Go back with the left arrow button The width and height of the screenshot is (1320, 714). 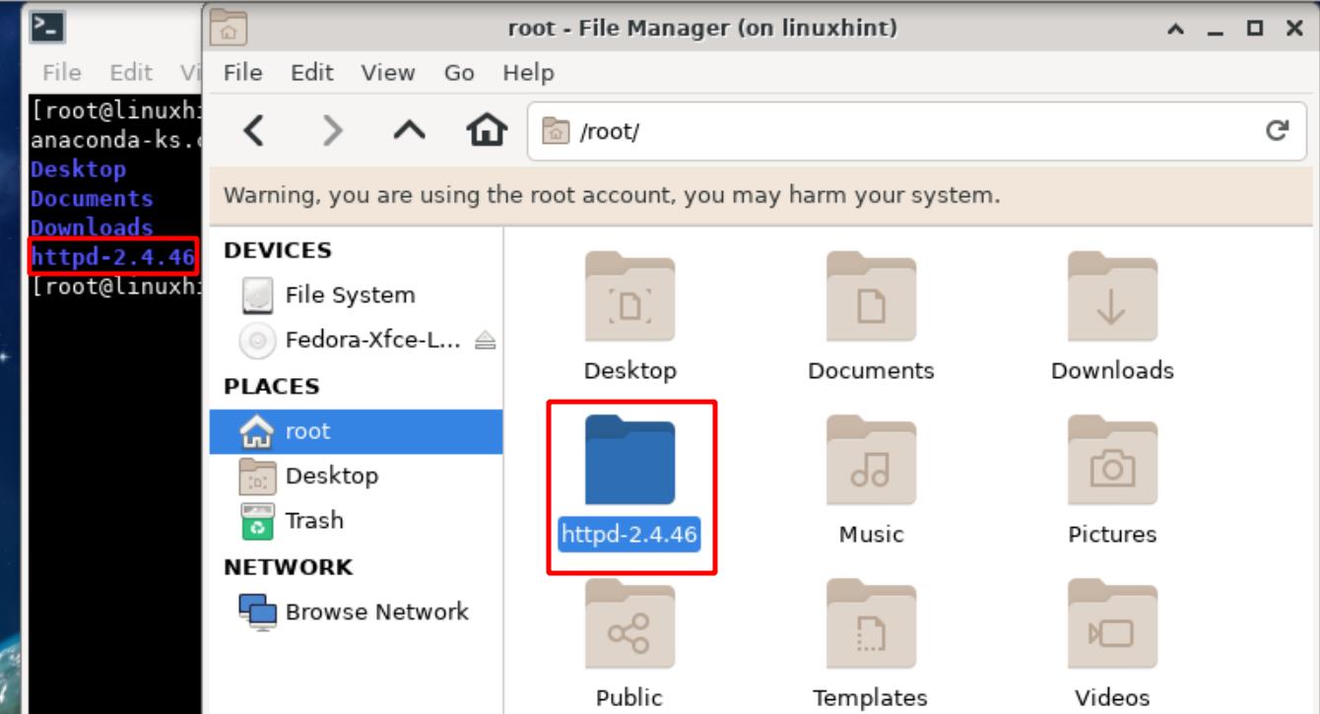(254, 131)
